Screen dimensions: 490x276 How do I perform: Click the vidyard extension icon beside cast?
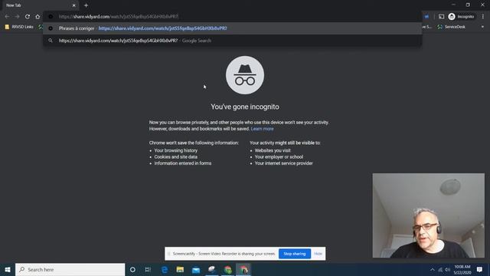[426, 17]
